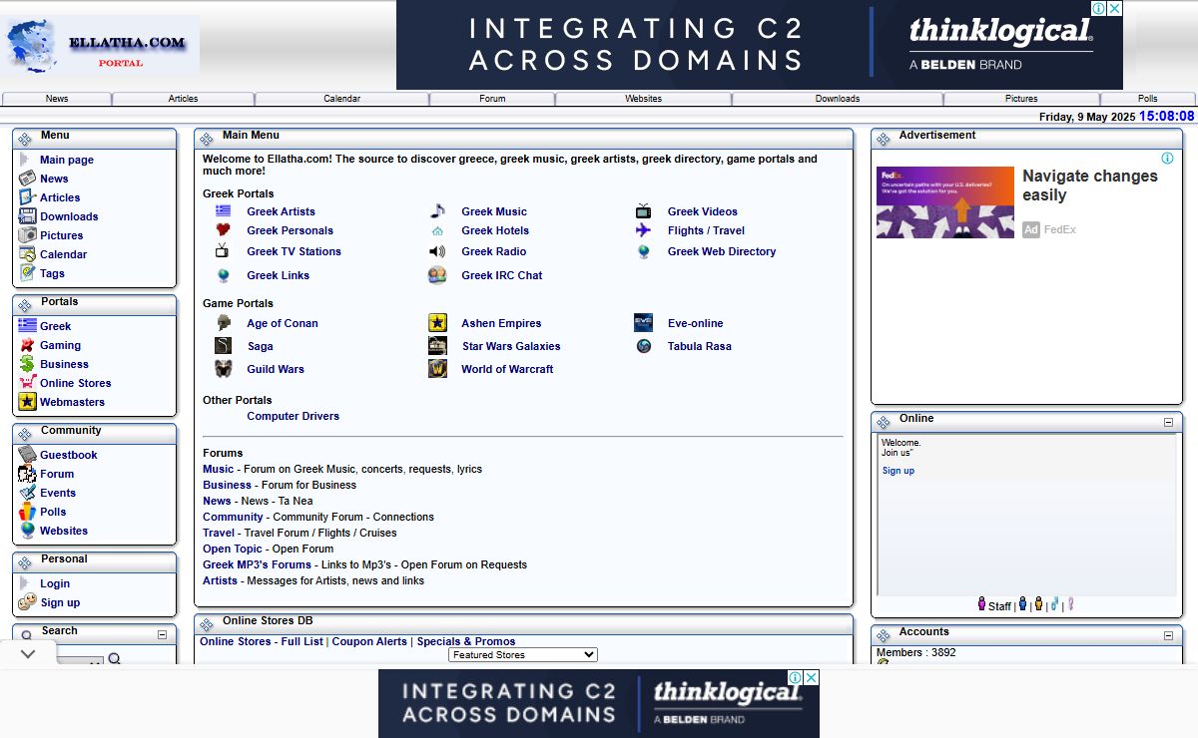Click the speaker icon beside Greek Radio
Viewport: 1198px width, 738px height.
coord(437,251)
